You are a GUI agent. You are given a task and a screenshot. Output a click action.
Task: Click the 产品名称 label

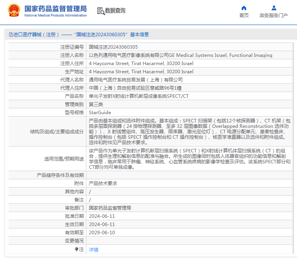tap(74, 96)
